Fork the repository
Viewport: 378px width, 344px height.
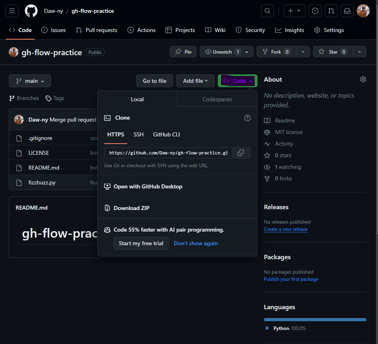[x=276, y=52]
